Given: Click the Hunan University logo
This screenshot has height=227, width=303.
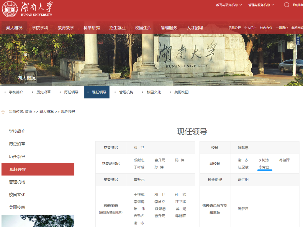Looking at the screenshot, I should click(27, 9).
